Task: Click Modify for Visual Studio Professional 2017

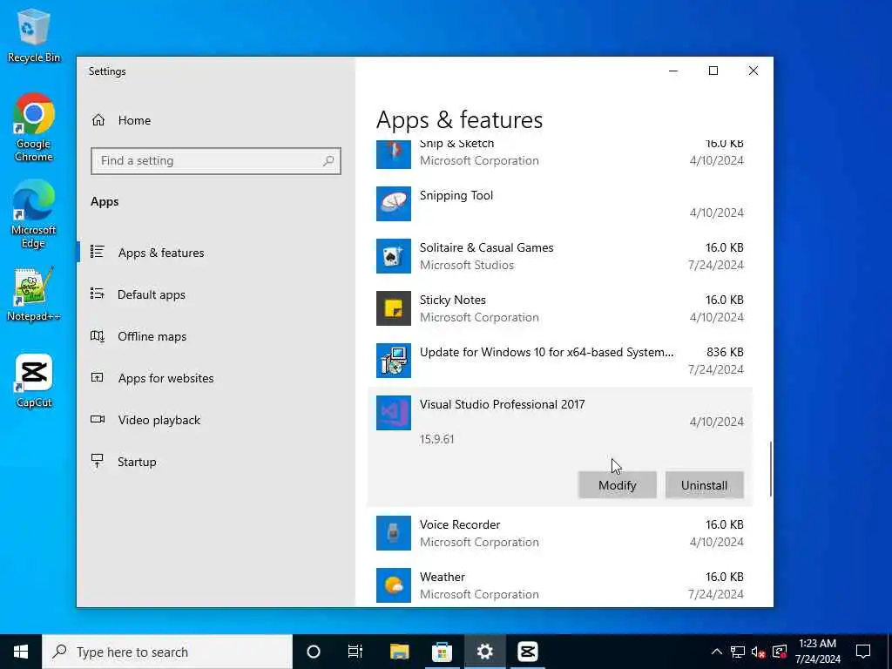Action: (x=618, y=485)
